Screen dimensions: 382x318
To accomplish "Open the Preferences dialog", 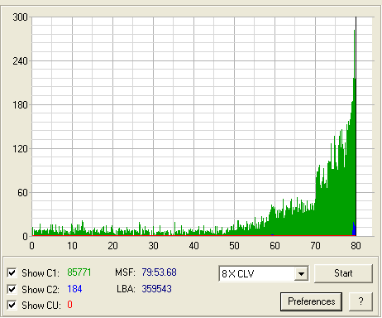I will 312,301.
